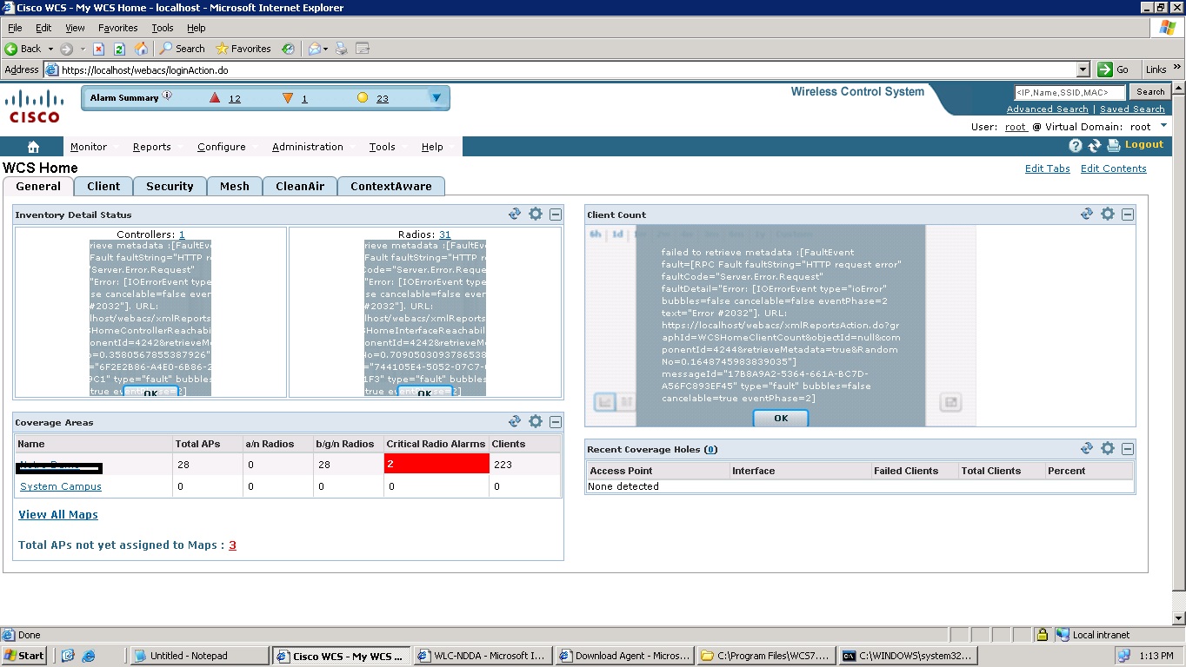Screen dimensions: 1186x667
Task: Open the address bar dropdown arrow
Action: click(1083, 69)
